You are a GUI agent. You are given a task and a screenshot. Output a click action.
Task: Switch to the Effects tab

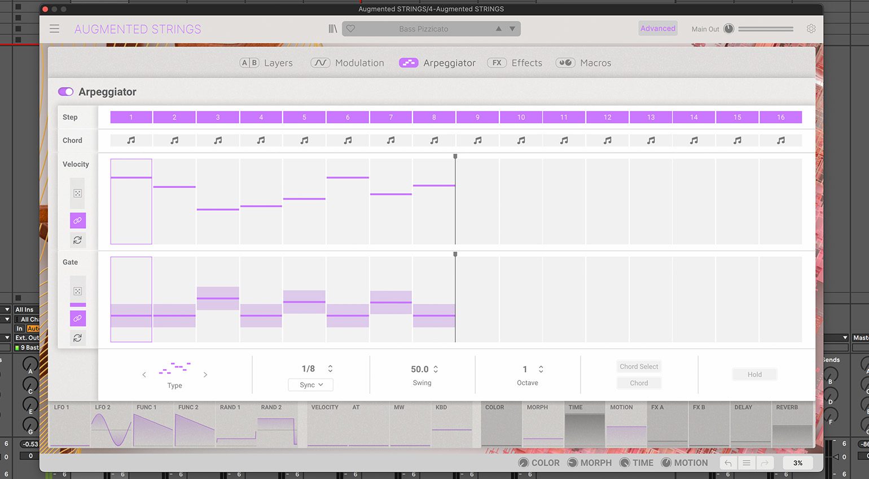(x=515, y=63)
